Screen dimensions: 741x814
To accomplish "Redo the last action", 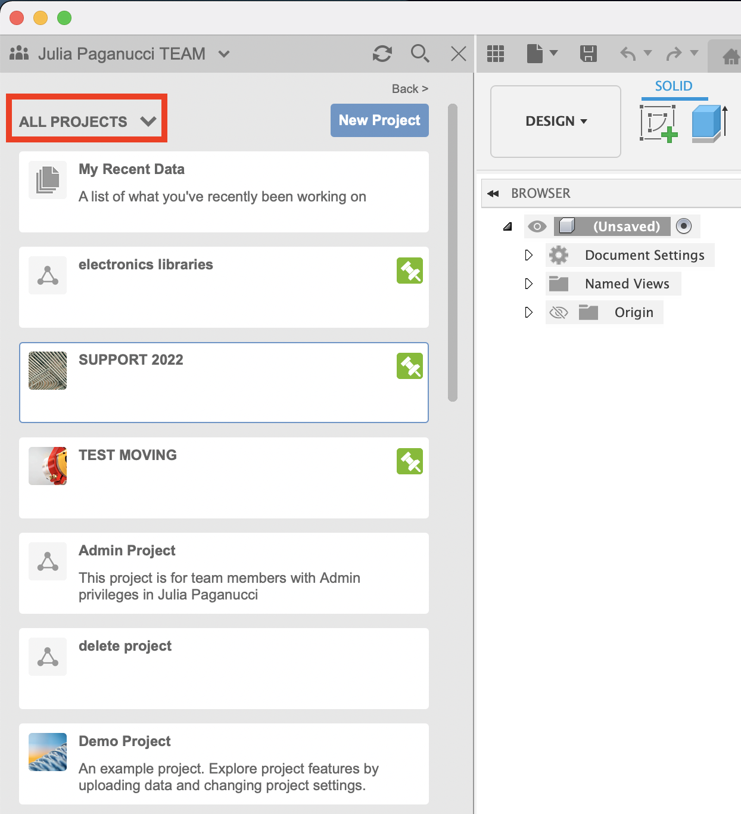I will point(674,54).
